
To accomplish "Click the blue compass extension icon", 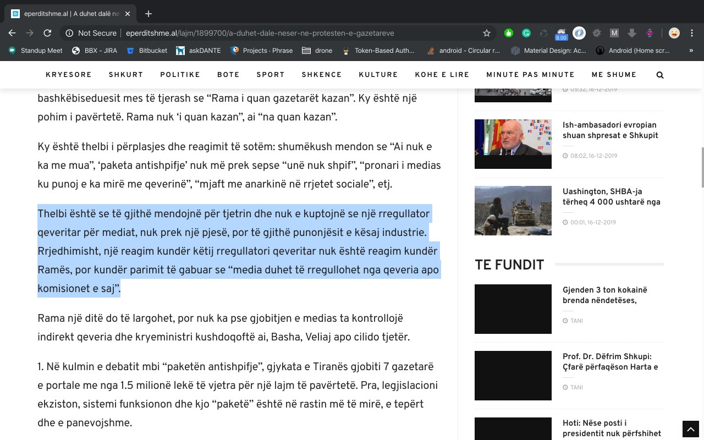I will click(579, 33).
